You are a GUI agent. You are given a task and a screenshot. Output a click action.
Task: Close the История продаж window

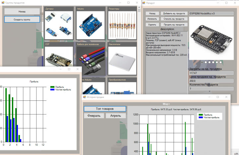coord(226,97)
